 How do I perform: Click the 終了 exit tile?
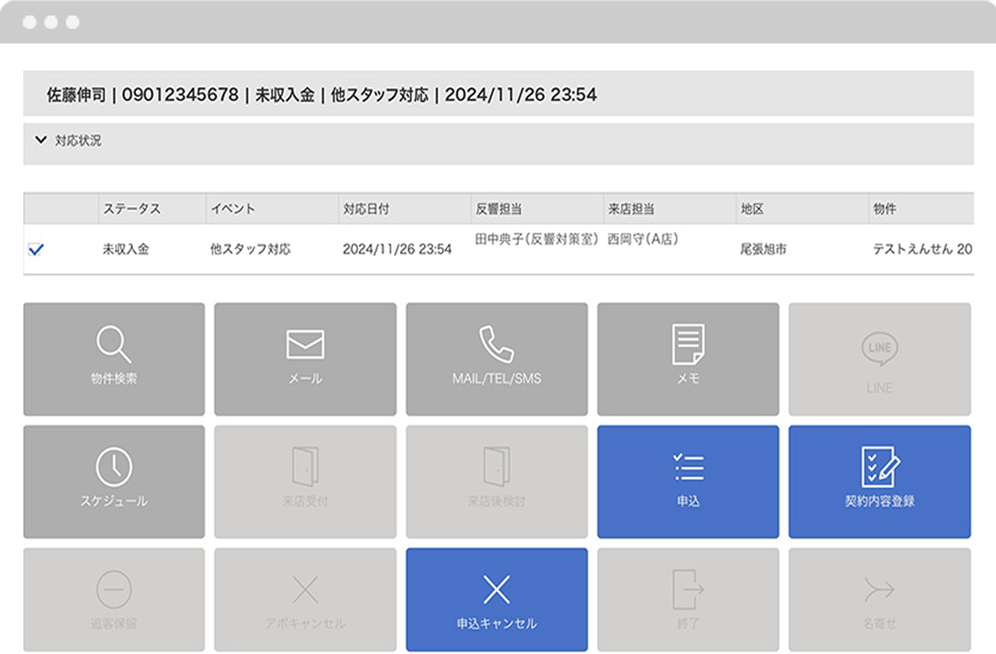[x=688, y=599]
